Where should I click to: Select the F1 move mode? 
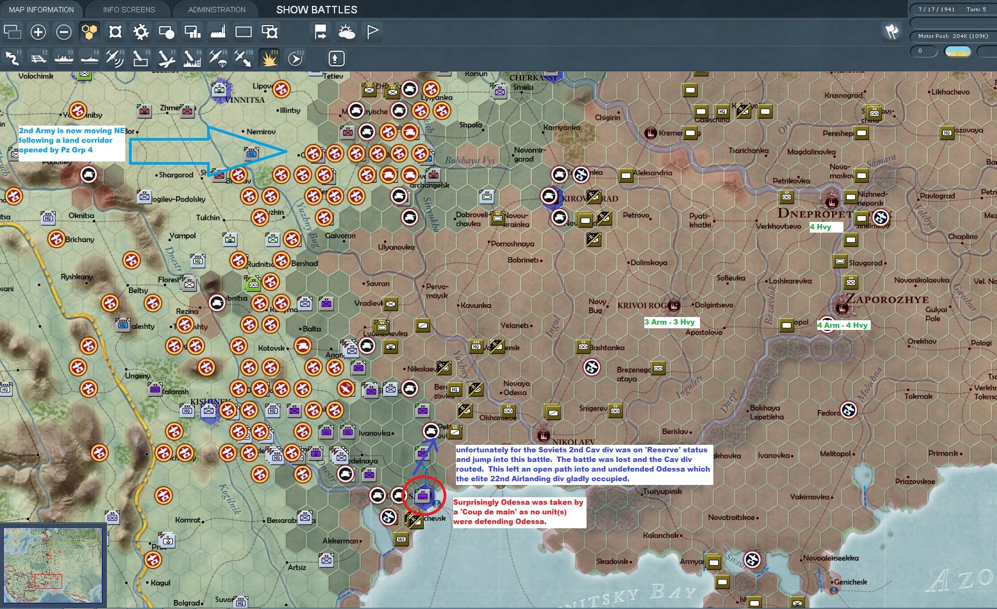(x=12, y=58)
